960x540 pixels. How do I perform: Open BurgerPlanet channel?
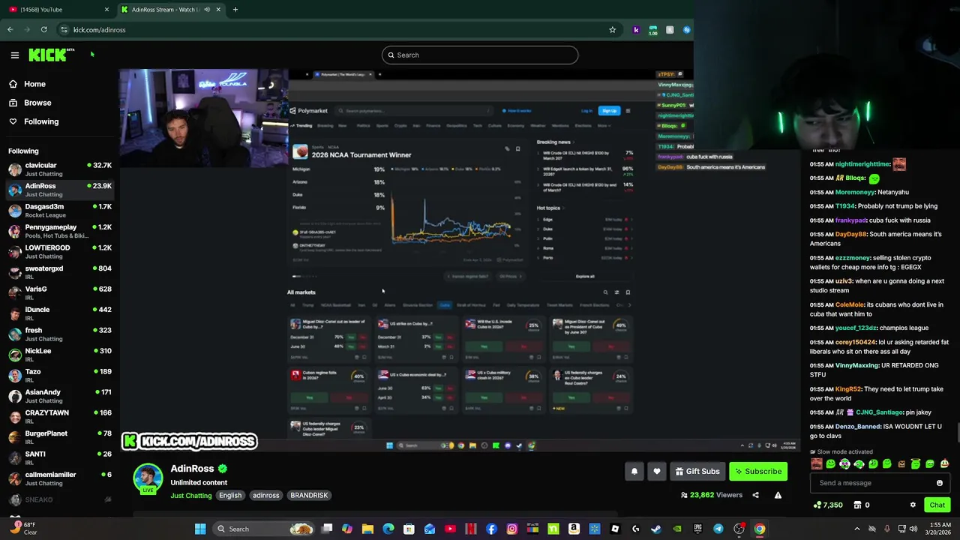click(58, 437)
